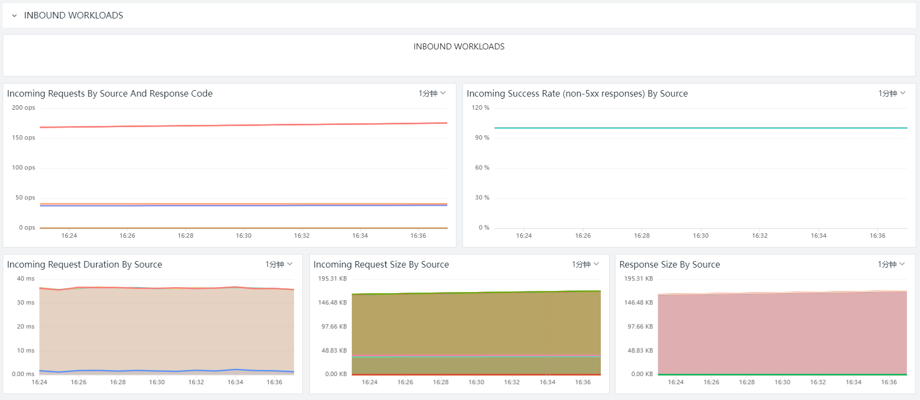Screen dimensions: 920x400
Task: Click Incoming Request Duration By Source title
Action: tap(85, 264)
